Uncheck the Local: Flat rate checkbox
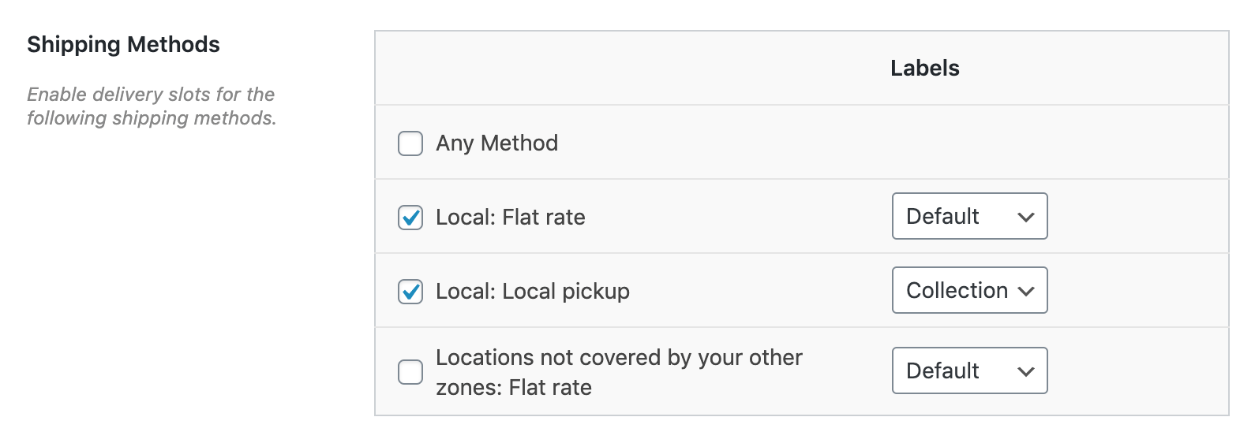Screen dimensions: 1255x443 point(410,218)
